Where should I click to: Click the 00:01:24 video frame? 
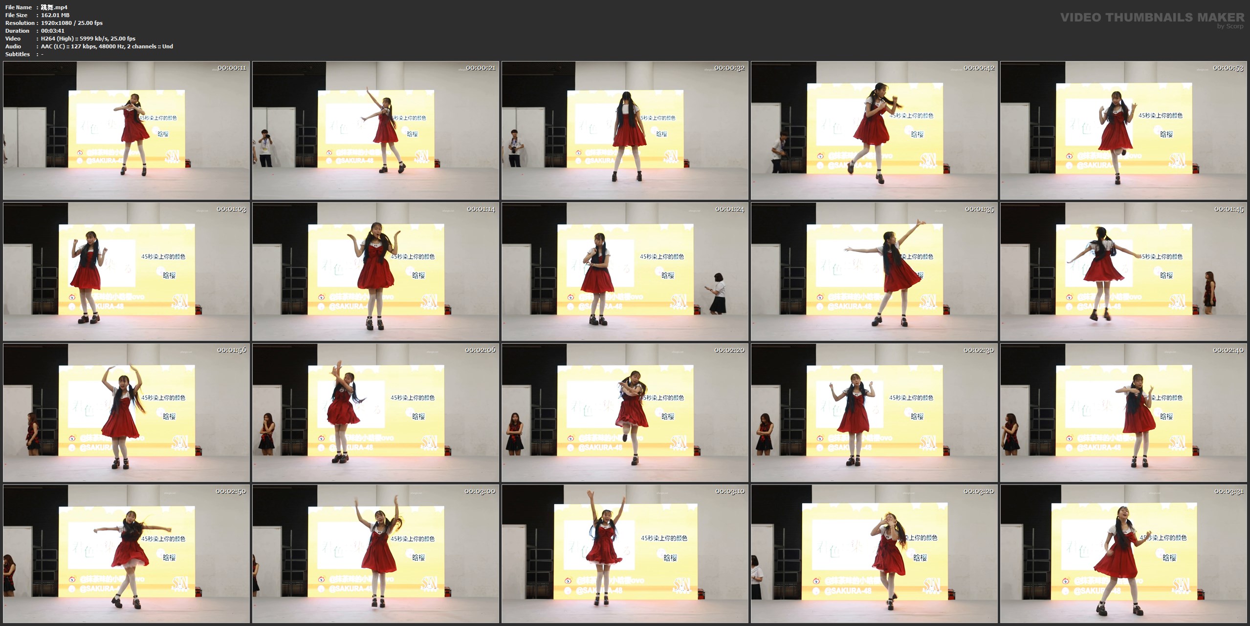pos(625,271)
